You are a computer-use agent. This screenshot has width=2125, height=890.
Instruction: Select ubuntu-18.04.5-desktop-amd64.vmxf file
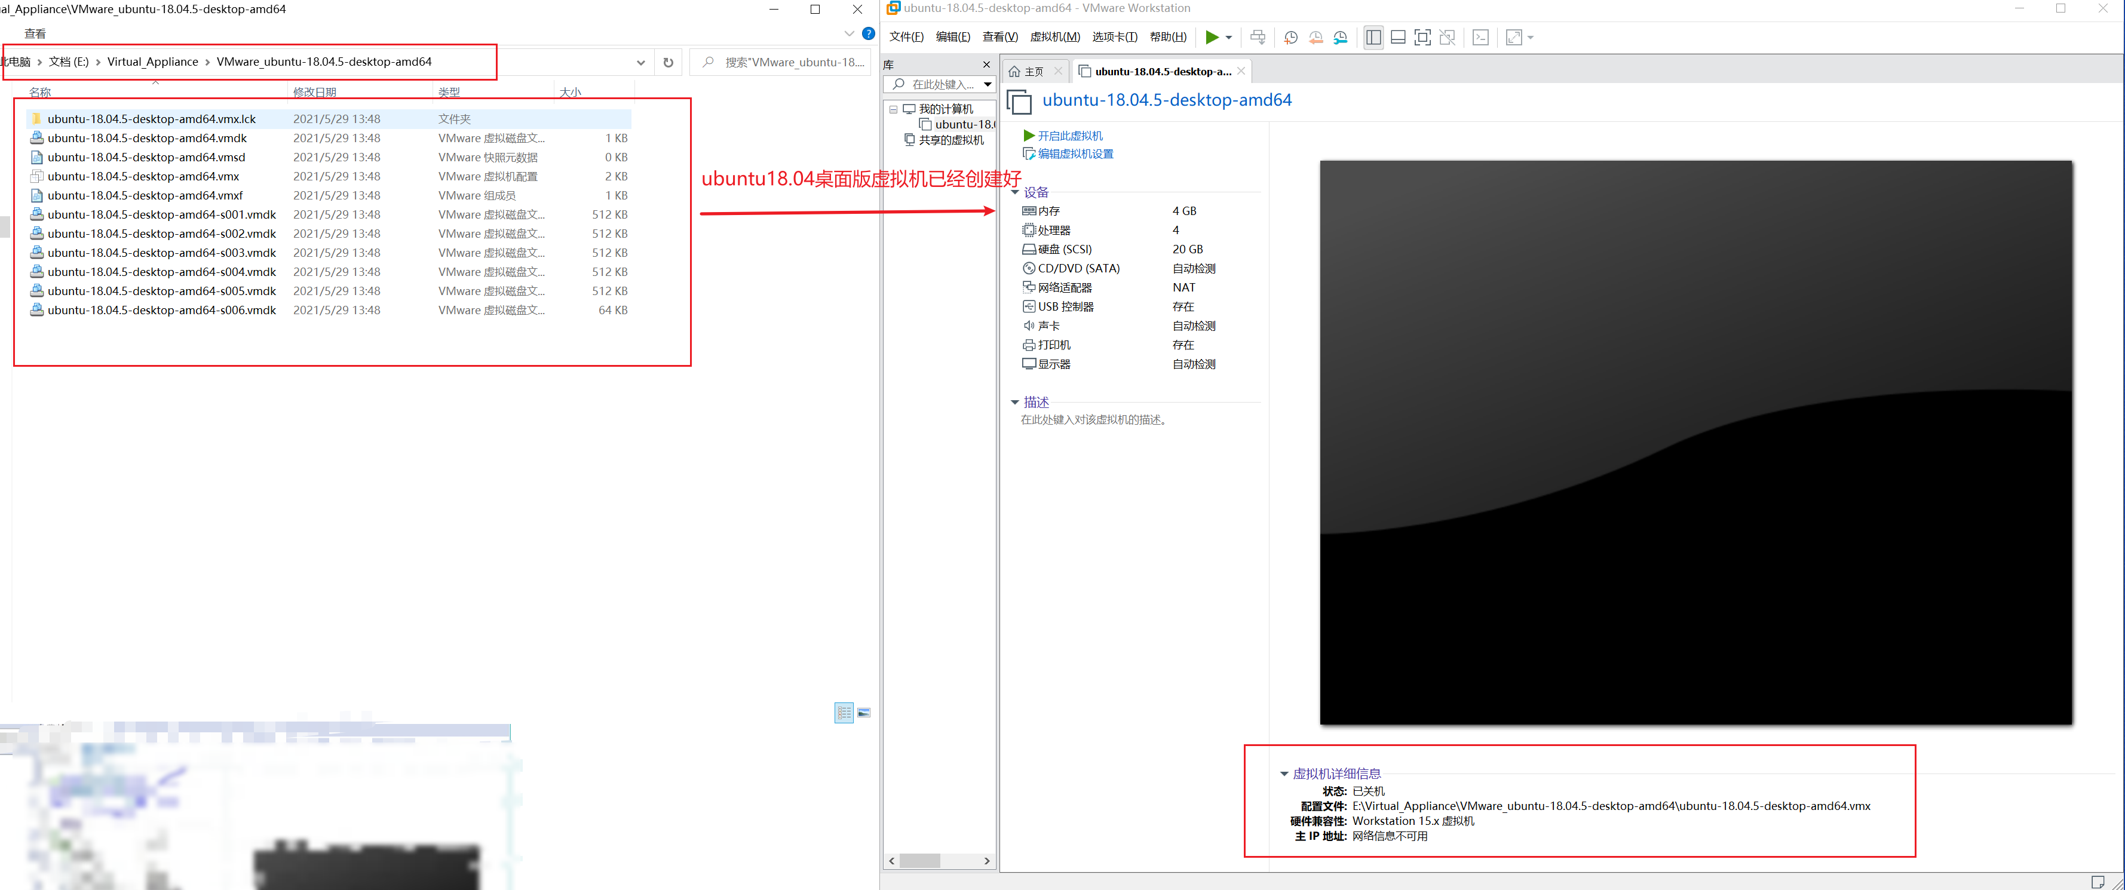point(329,195)
